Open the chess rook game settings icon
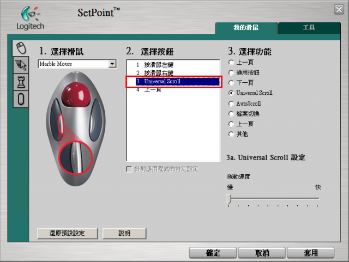 click(x=21, y=82)
